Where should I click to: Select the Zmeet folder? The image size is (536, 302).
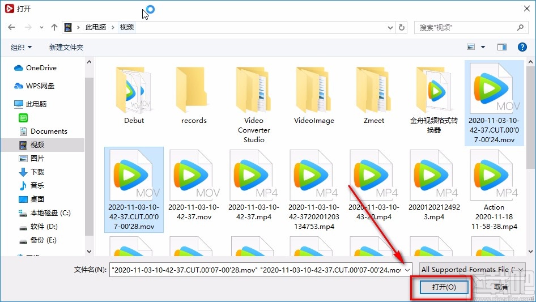(x=374, y=95)
